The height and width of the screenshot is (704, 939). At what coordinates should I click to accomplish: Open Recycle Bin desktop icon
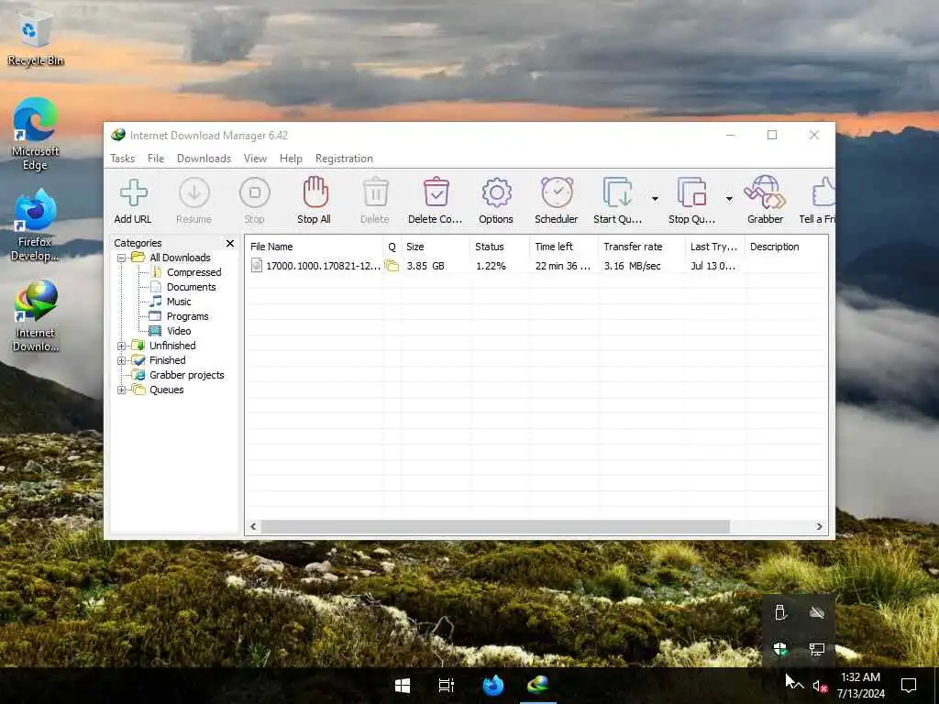[x=35, y=39]
